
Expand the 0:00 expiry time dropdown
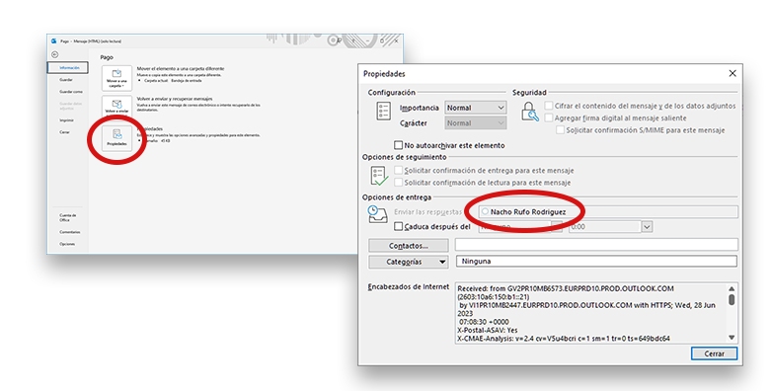tap(647, 227)
